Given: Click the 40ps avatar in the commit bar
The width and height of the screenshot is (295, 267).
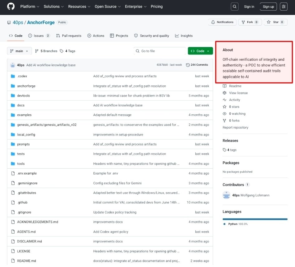Looking at the screenshot, I should tap(12, 65).
